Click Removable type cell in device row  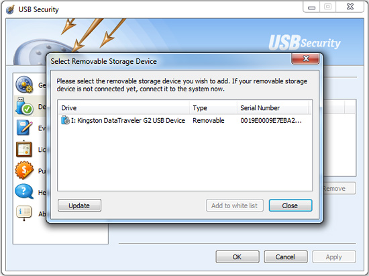coord(209,120)
